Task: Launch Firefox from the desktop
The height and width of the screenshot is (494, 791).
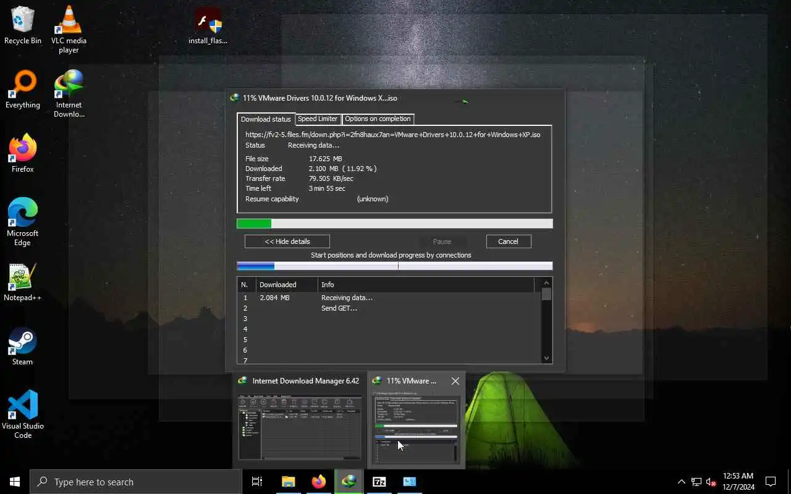Action: [x=23, y=154]
